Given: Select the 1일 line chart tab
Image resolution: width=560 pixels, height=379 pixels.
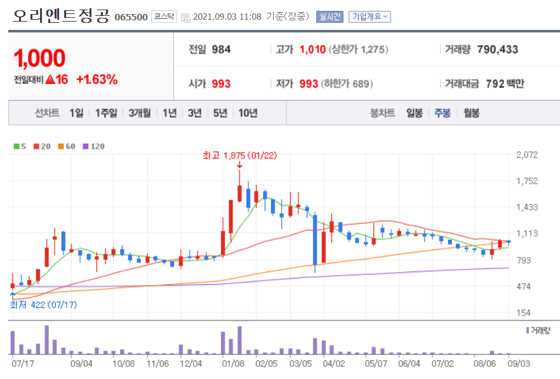Looking at the screenshot, I should coord(76,113).
